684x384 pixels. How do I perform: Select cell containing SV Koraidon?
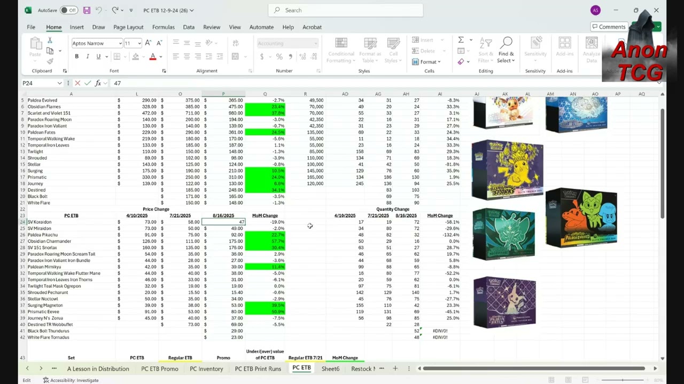71,222
